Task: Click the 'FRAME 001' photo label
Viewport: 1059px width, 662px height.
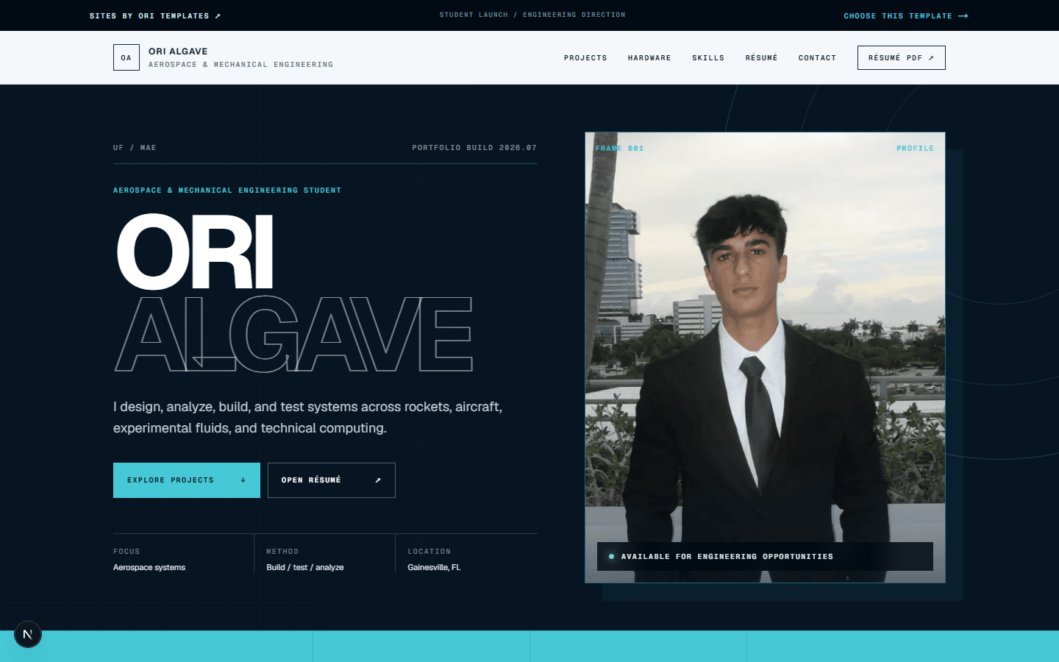Action: point(619,149)
